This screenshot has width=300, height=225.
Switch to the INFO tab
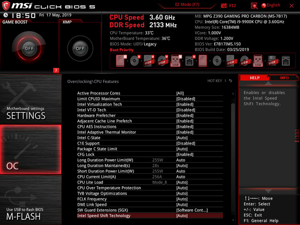click(x=284, y=77)
